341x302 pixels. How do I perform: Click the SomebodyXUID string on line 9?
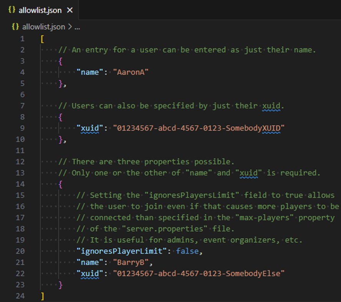tap(196, 128)
